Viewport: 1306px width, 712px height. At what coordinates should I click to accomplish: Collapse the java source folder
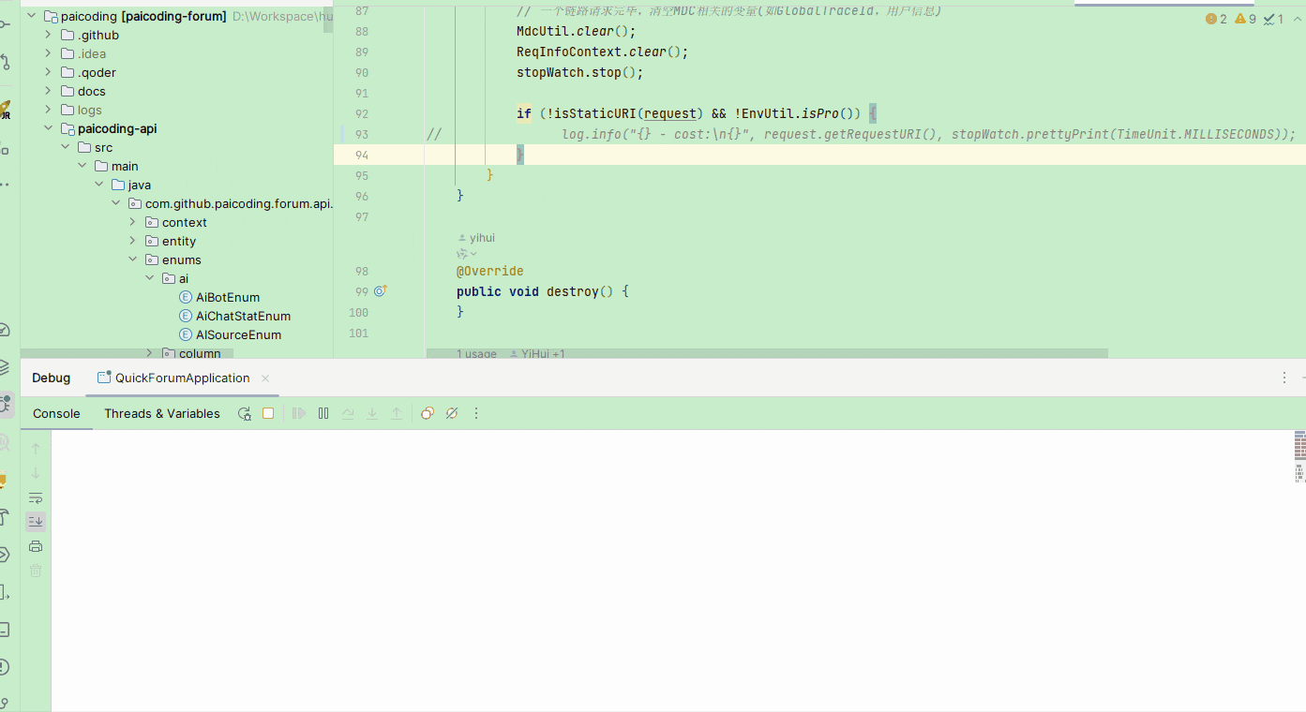(98, 185)
